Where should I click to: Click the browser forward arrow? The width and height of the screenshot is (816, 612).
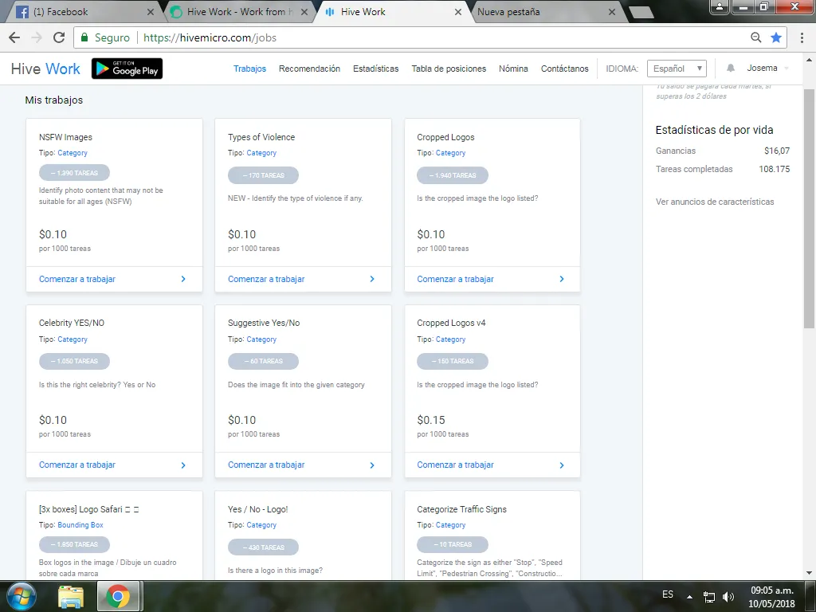37,37
